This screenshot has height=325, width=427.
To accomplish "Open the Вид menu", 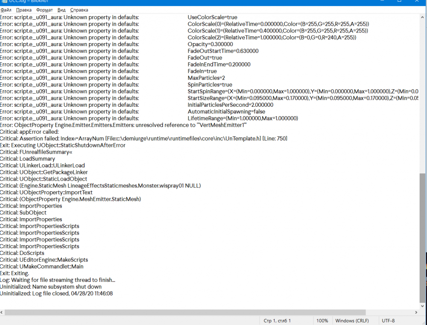I will (61, 9).
